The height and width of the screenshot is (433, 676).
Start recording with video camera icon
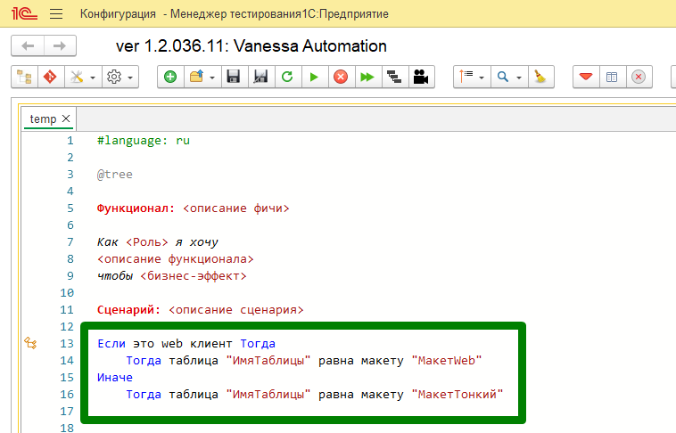[x=421, y=78]
